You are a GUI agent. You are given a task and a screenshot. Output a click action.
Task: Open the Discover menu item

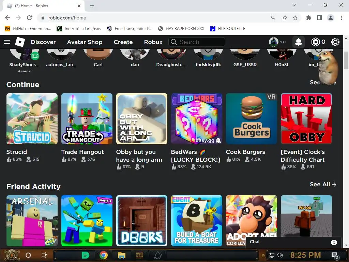43,42
